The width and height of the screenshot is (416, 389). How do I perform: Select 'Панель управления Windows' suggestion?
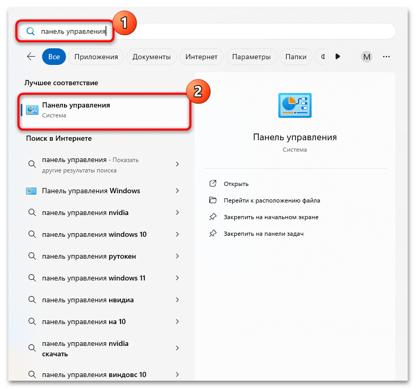(x=103, y=191)
